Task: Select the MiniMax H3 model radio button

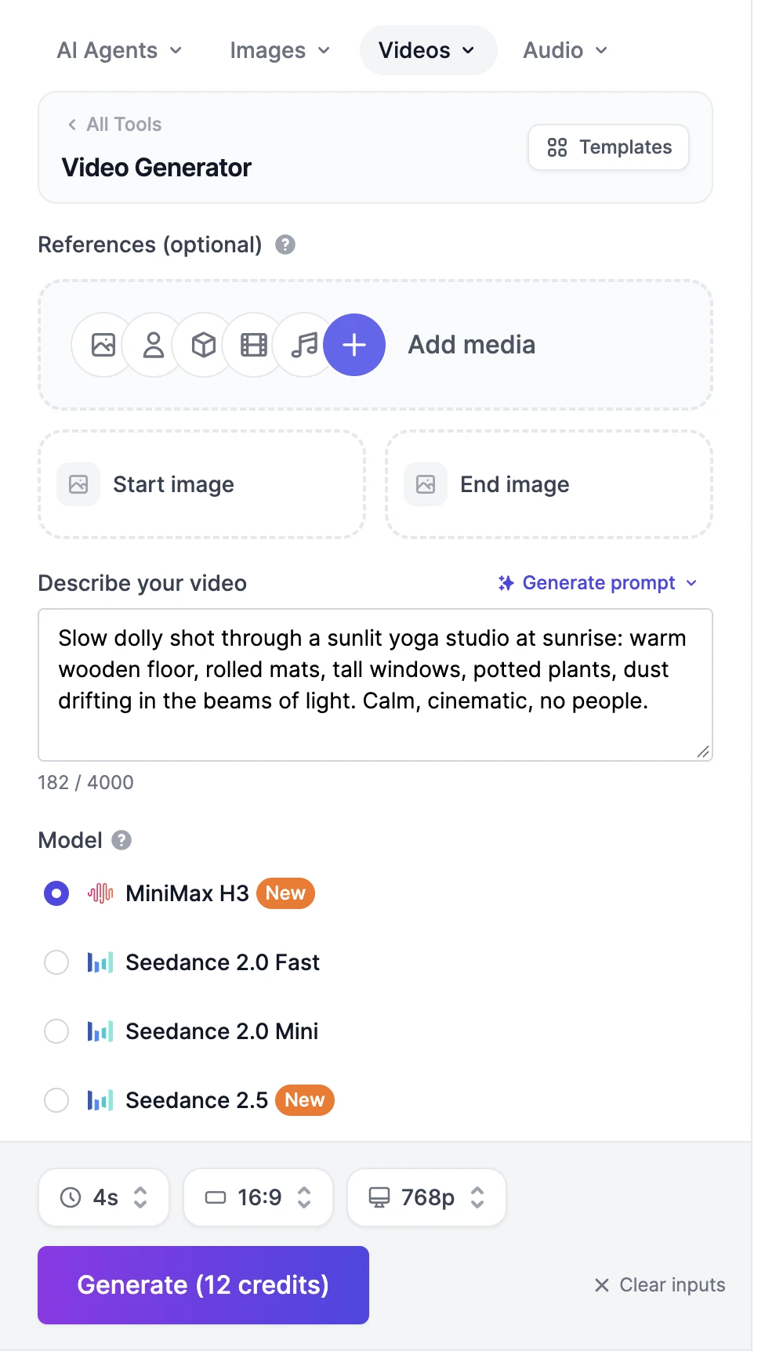Action: click(56, 893)
